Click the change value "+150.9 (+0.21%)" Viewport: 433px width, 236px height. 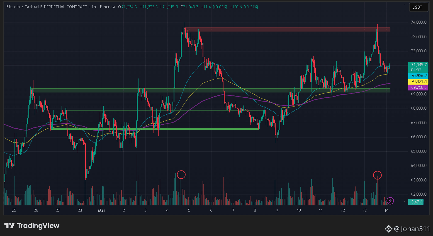click(244, 7)
